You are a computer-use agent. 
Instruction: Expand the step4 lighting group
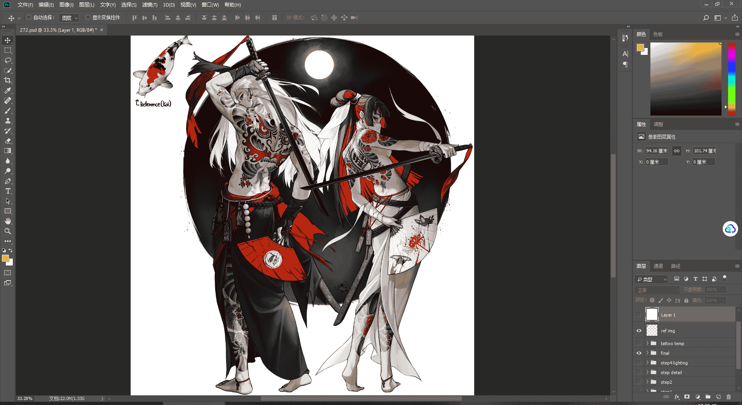click(x=647, y=362)
